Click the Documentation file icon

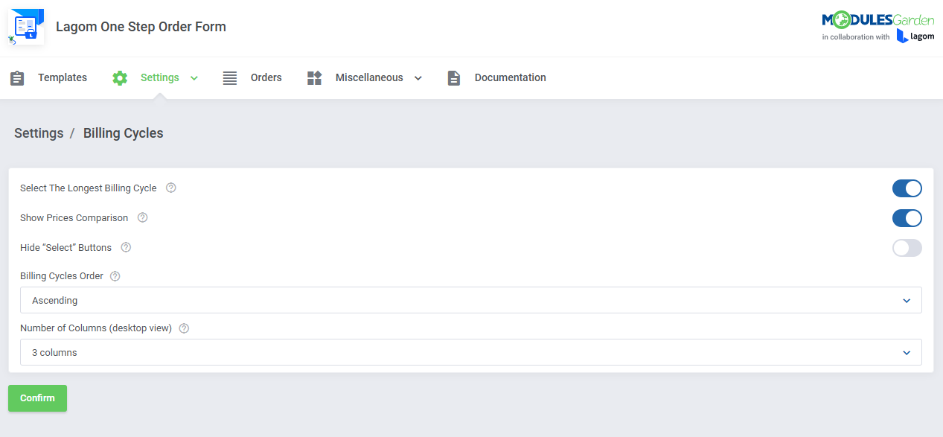(454, 78)
